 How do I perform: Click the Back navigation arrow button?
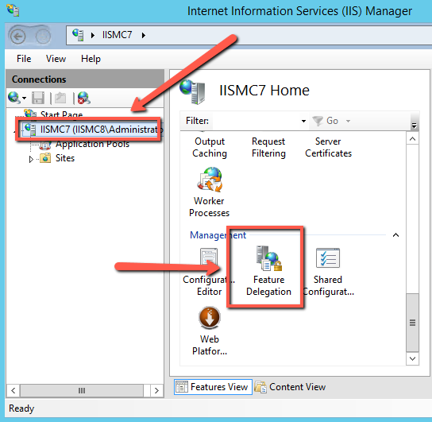pyautogui.click(x=18, y=37)
